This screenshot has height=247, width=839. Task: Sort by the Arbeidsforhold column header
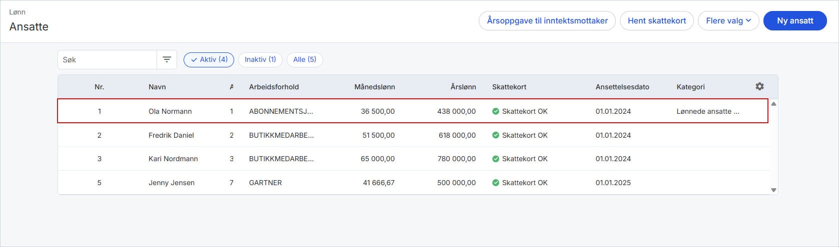(x=274, y=87)
